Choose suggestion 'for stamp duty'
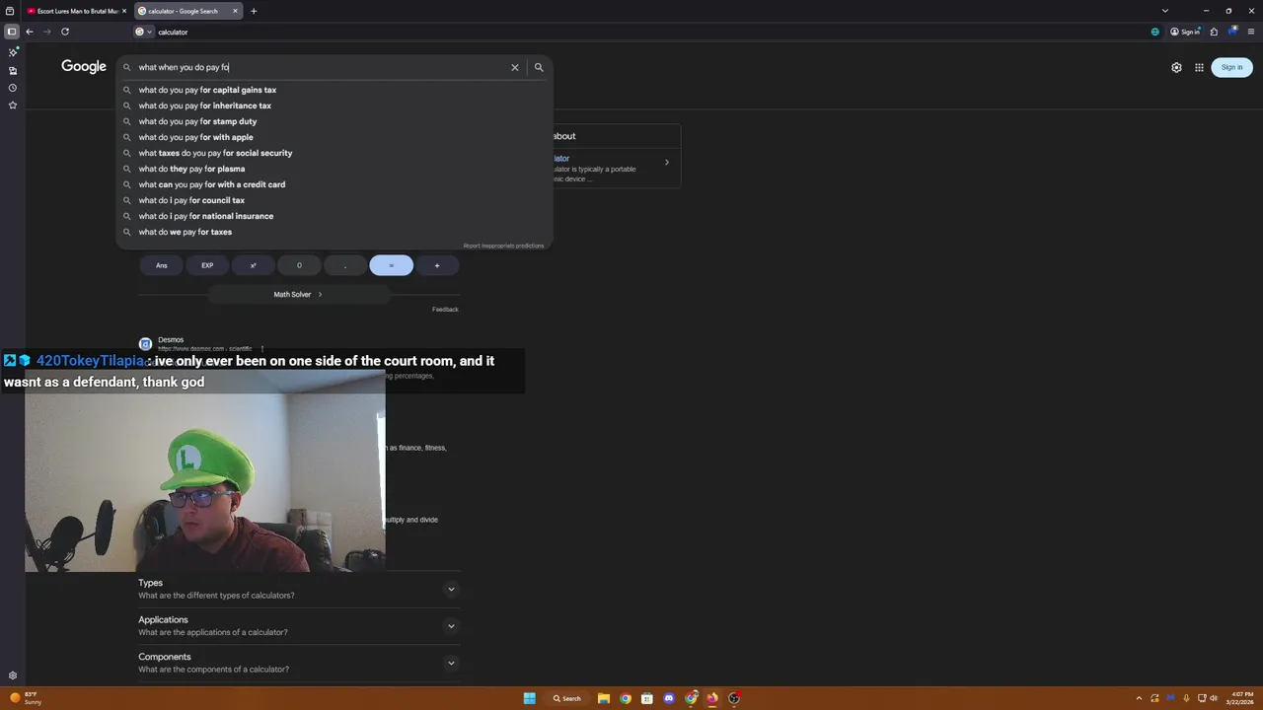1263x710 pixels. 334,121
